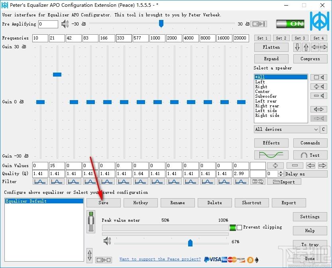Click the remove speaker icon with minus
Screen dimensions: 332x268
pos(319,96)
